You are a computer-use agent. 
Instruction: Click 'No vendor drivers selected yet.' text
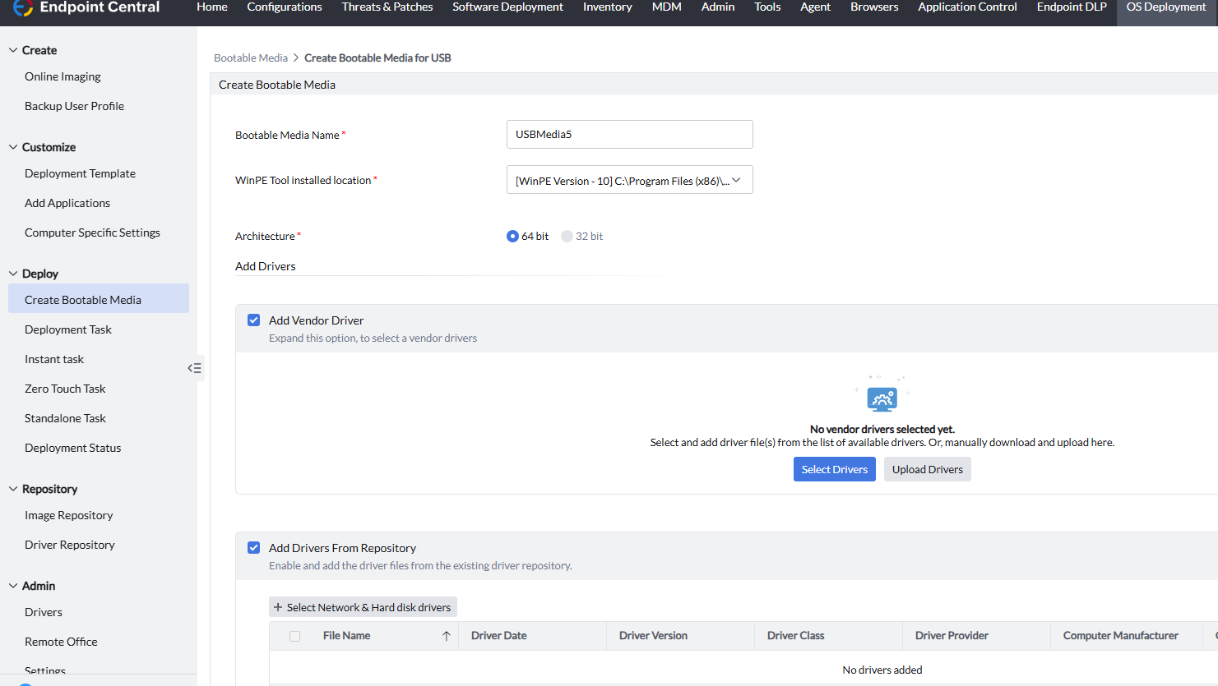pos(882,429)
